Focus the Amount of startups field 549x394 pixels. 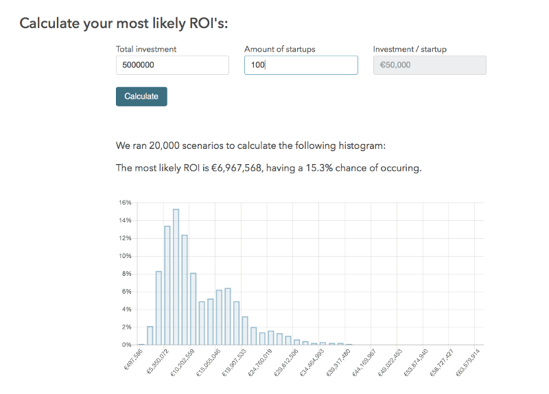pyautogui.click(x=301, y=65)
